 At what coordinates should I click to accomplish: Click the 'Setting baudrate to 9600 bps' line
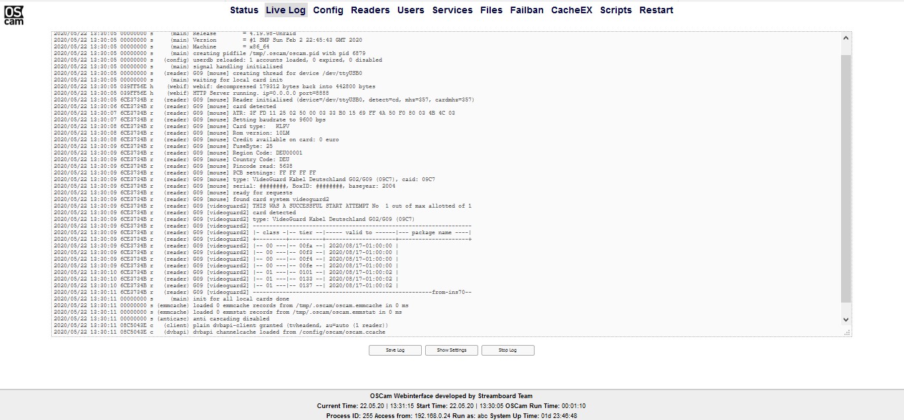point(190,119)
